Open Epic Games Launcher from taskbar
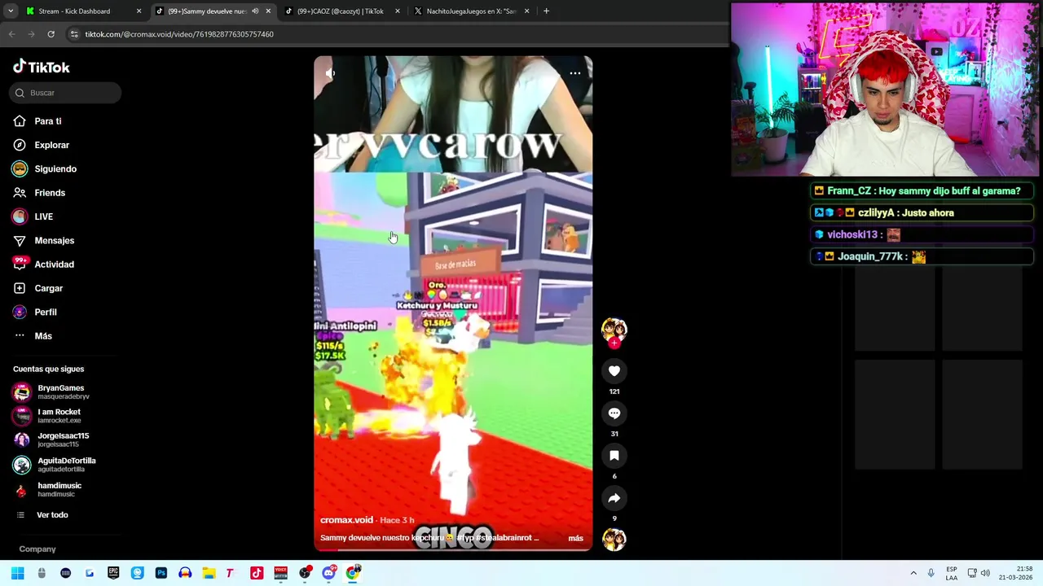Screen dimensions: 1043x586 pos(113,573)
